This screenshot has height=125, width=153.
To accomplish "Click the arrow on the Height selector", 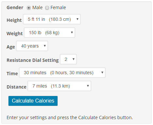I will tap(77, 19).
